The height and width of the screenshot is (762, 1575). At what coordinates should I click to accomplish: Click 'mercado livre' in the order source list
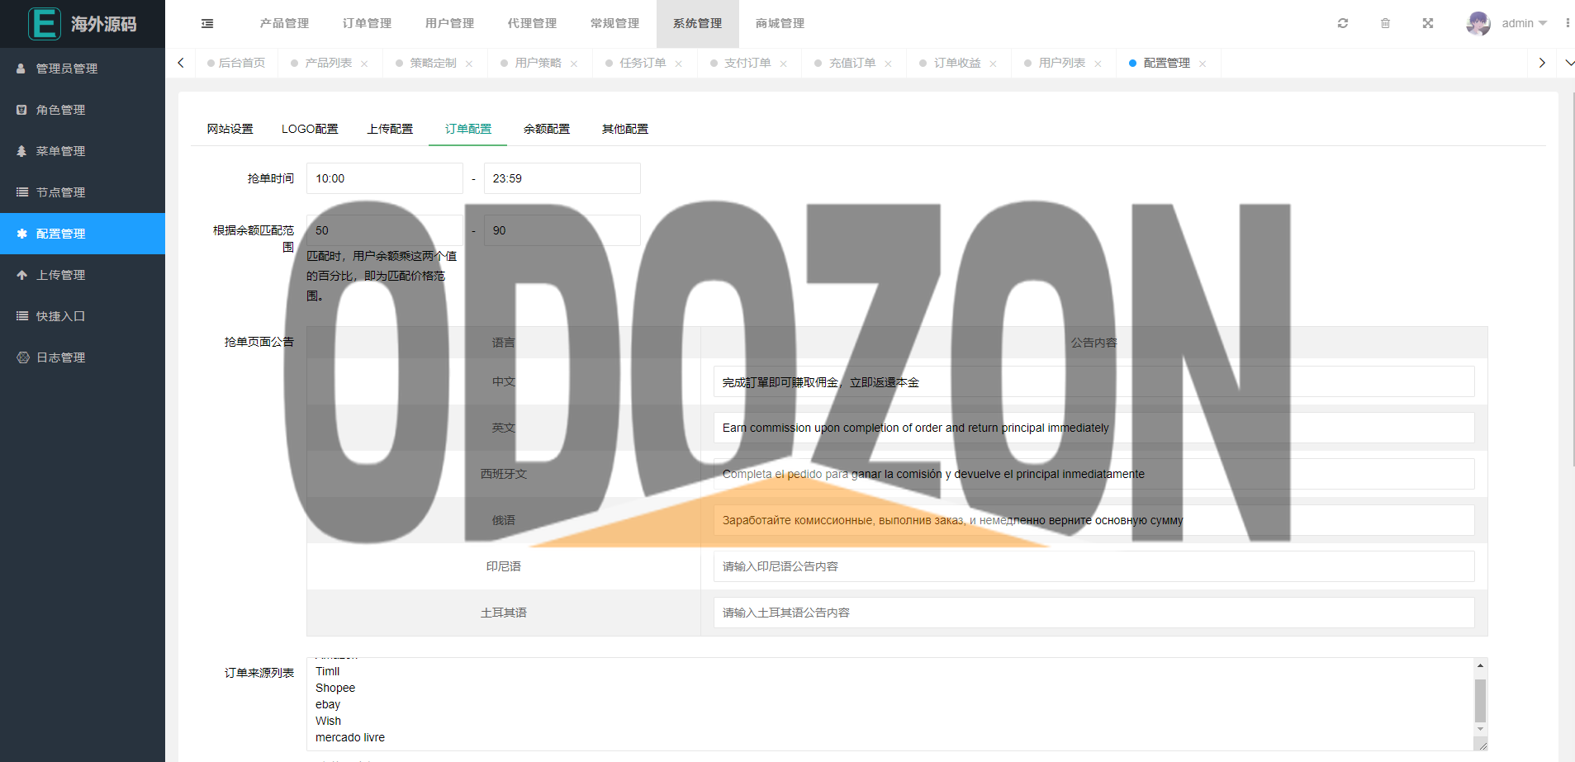pos(350,737)
